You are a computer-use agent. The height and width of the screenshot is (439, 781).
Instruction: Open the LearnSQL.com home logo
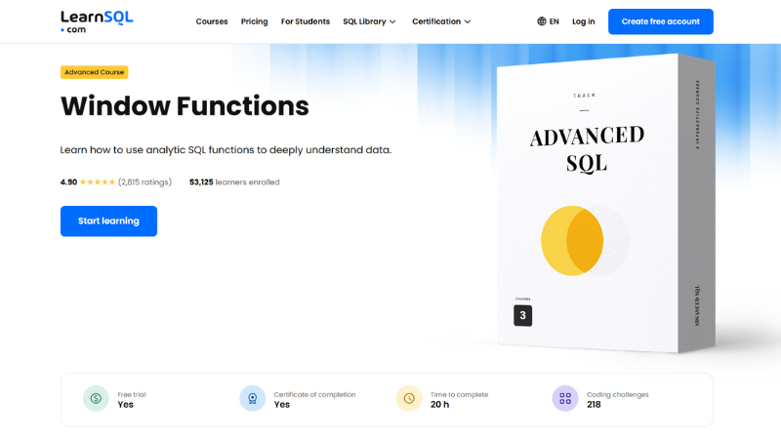[97, 21]
